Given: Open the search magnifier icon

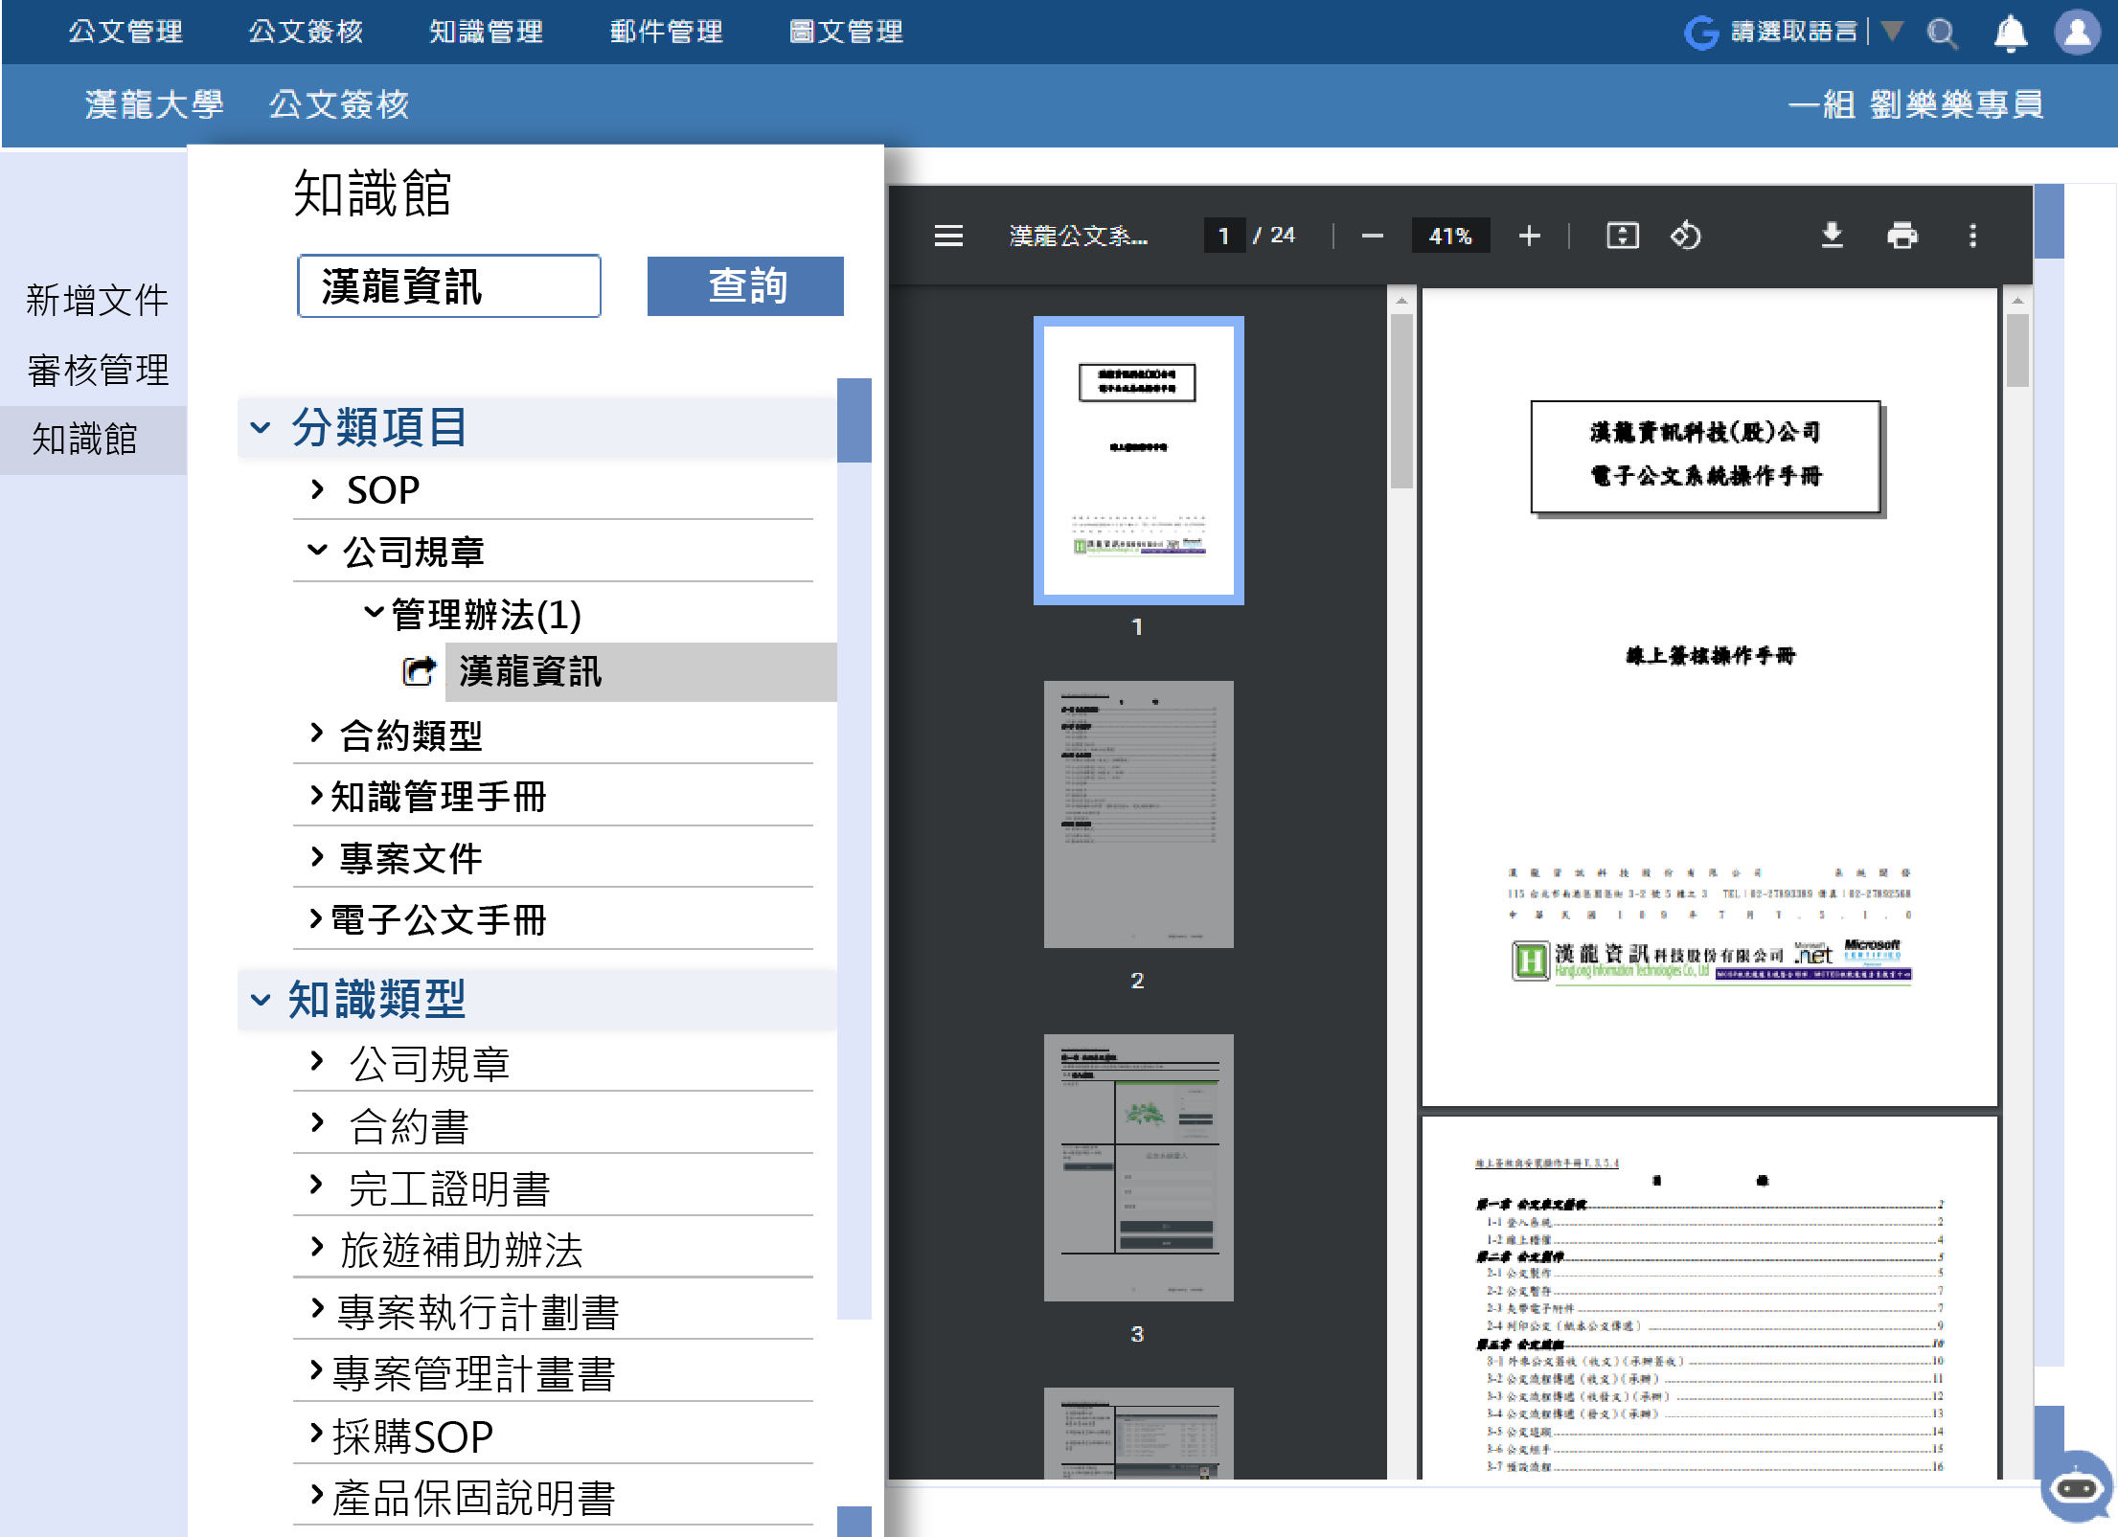Looking at the screenshot, I should point(1942,34).
